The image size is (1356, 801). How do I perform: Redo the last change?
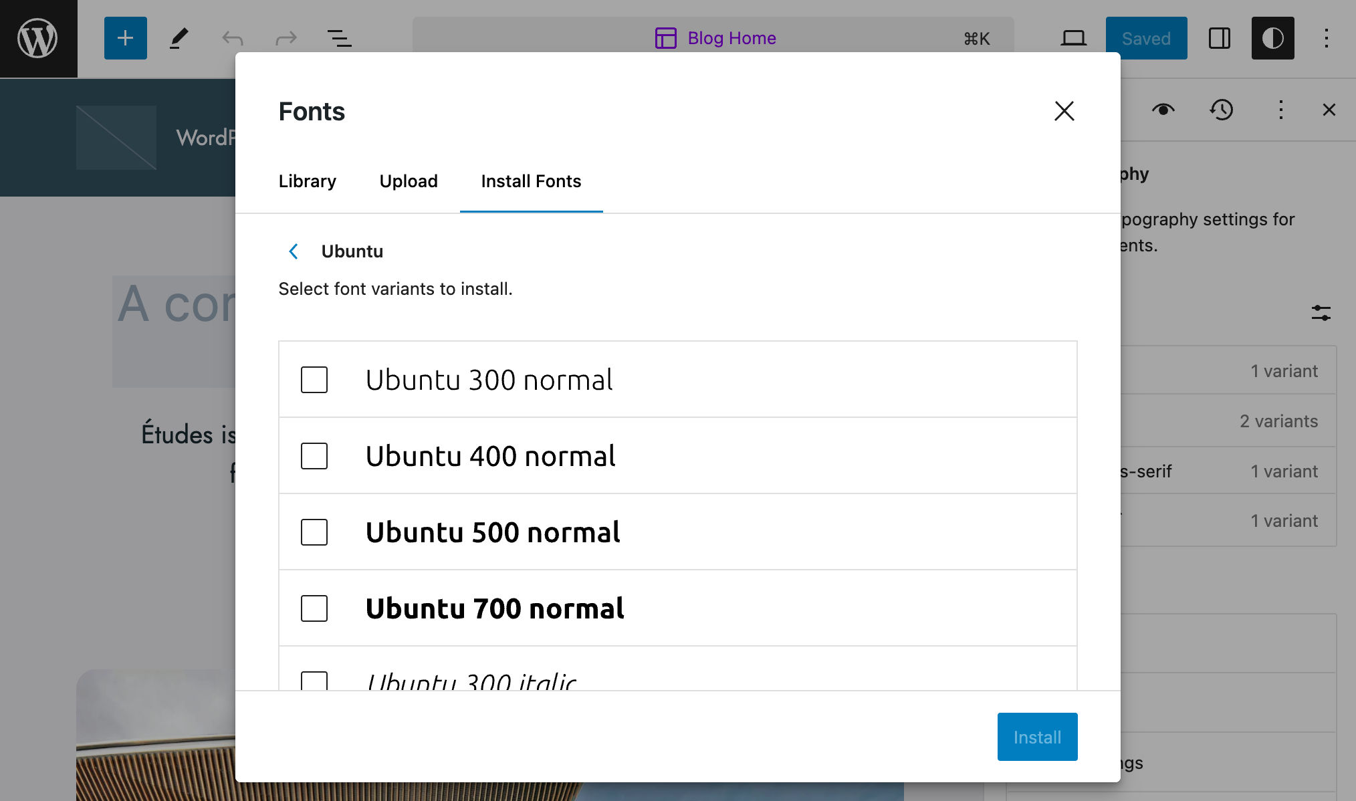(286, 38)
